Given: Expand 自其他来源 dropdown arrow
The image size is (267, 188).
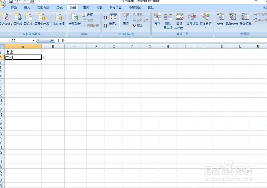Looking at the screenshot, I should (42, 28).
